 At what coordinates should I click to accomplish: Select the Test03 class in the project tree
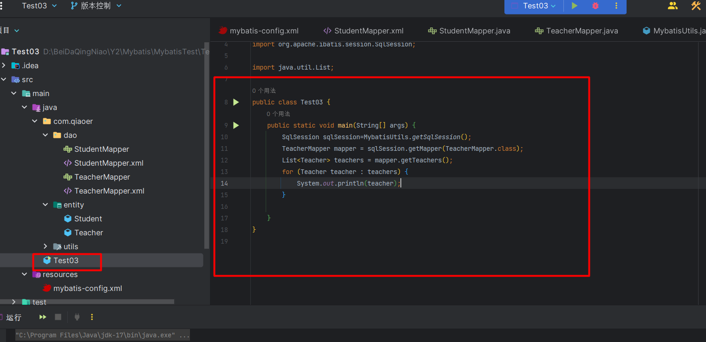click(66, 260)
